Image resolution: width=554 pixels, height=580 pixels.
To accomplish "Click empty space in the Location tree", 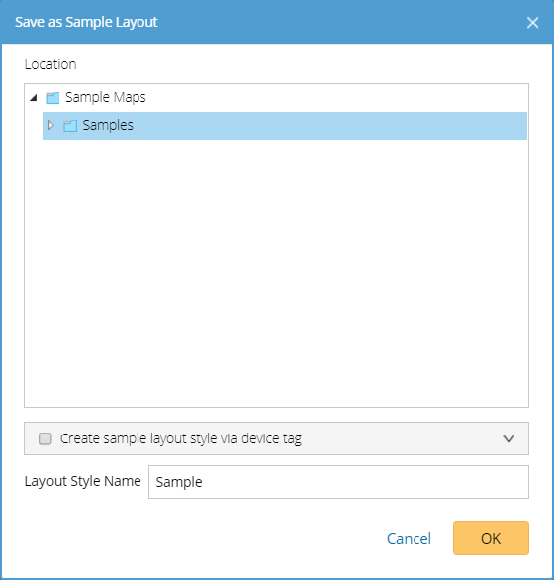I will pos(276,274).
